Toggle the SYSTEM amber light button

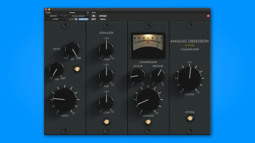(190, 118)
